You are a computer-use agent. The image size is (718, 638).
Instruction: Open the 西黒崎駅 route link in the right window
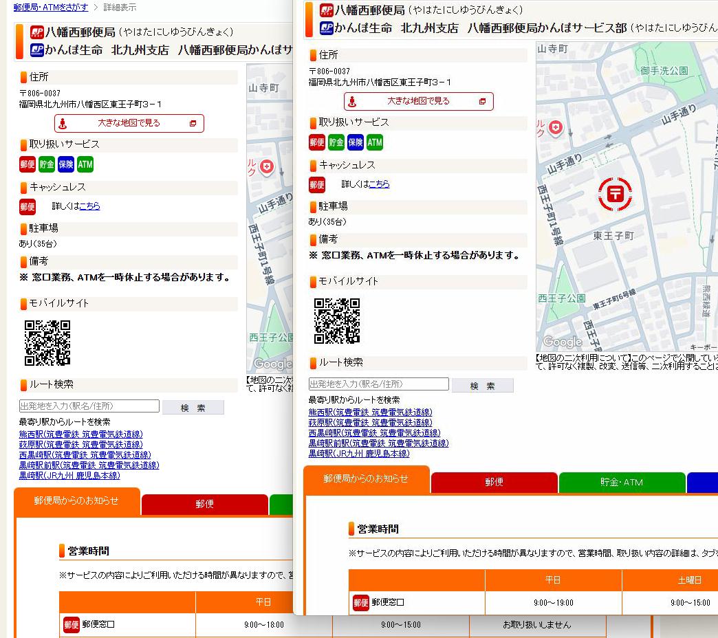coord(374,433)
